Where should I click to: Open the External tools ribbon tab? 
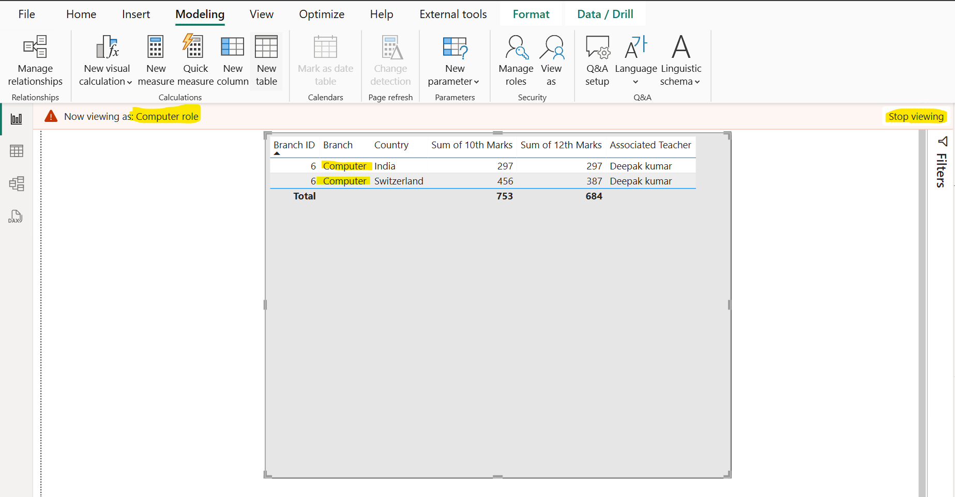(452, 14)
